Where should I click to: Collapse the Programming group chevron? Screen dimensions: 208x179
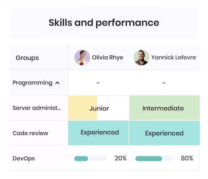pos(57,83)
